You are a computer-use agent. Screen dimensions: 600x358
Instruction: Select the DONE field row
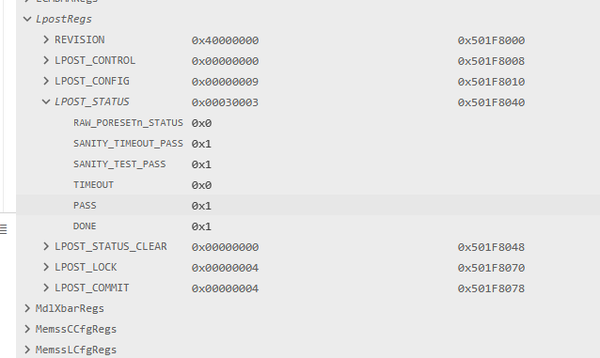point(308,226)
